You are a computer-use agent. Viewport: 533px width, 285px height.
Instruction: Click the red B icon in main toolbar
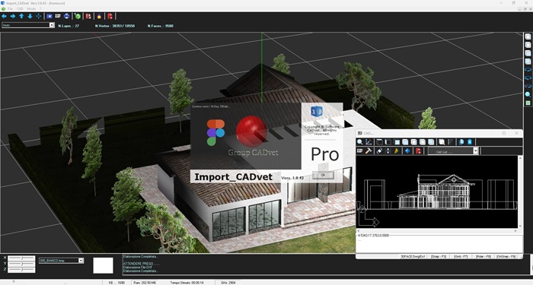pyautogui.click(x=88, y=16)
